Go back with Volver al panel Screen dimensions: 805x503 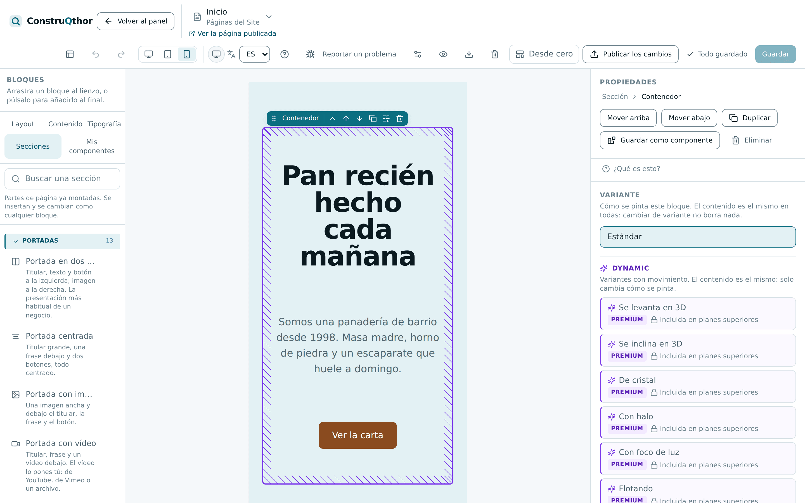(x=135, y=21)
